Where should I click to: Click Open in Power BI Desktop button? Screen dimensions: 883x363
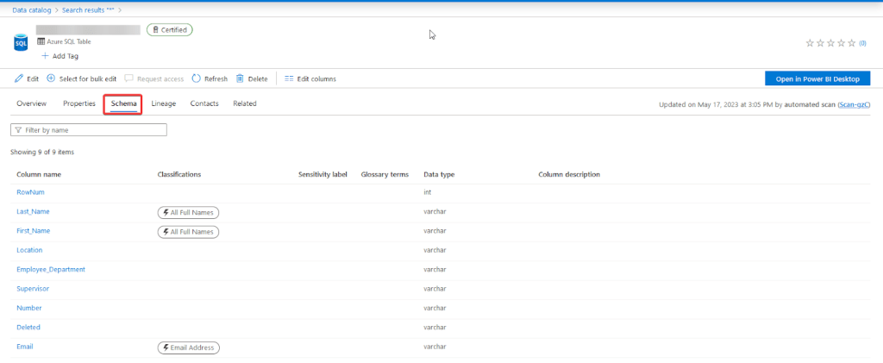coord(817,78)
